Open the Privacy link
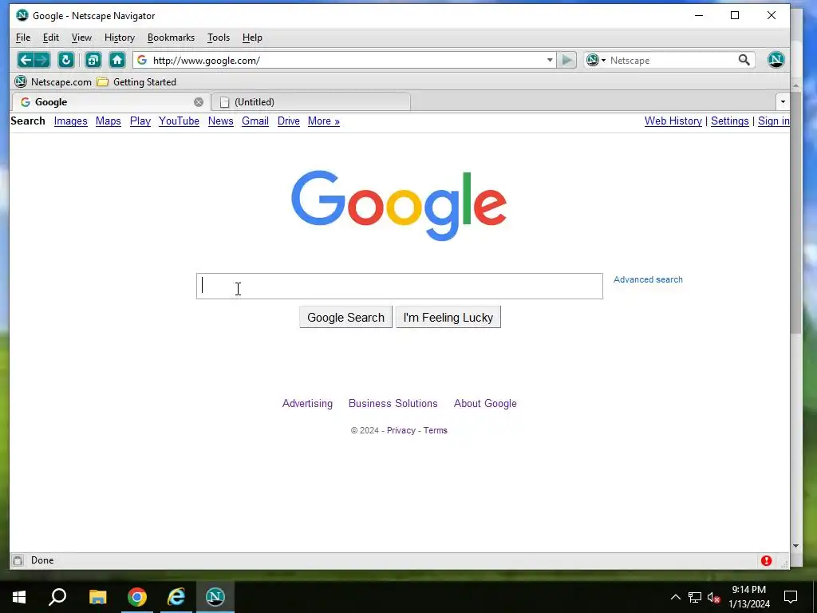Viewport: 817px width, 613px height. tap(401, 430)
